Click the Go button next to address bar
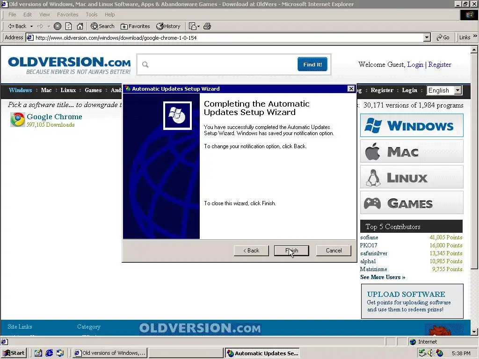Screen dimensions: 479x359 point(443,37)
